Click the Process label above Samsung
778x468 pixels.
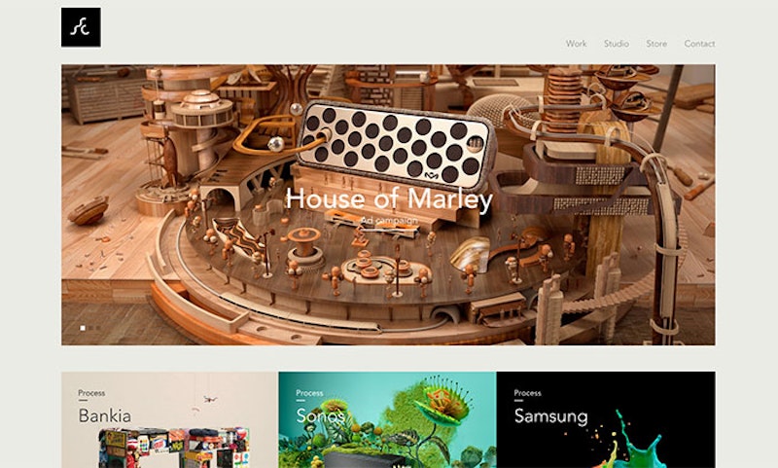tap(527, 393)
